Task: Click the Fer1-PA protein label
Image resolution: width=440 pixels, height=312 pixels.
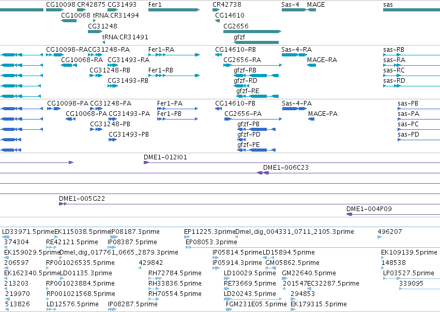Action: click(170, 103)
